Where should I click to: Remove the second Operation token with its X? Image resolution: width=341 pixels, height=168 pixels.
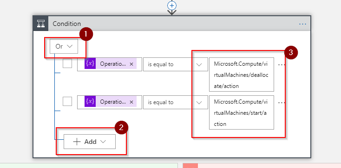(x=131, y=102)
